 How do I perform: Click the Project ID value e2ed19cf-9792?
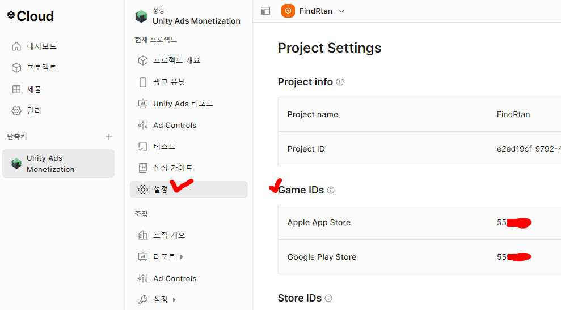coord(529,149)
